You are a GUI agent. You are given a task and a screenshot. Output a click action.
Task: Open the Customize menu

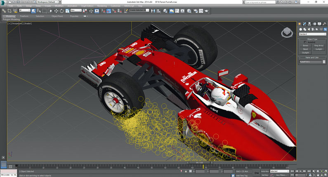pos(116,6)
